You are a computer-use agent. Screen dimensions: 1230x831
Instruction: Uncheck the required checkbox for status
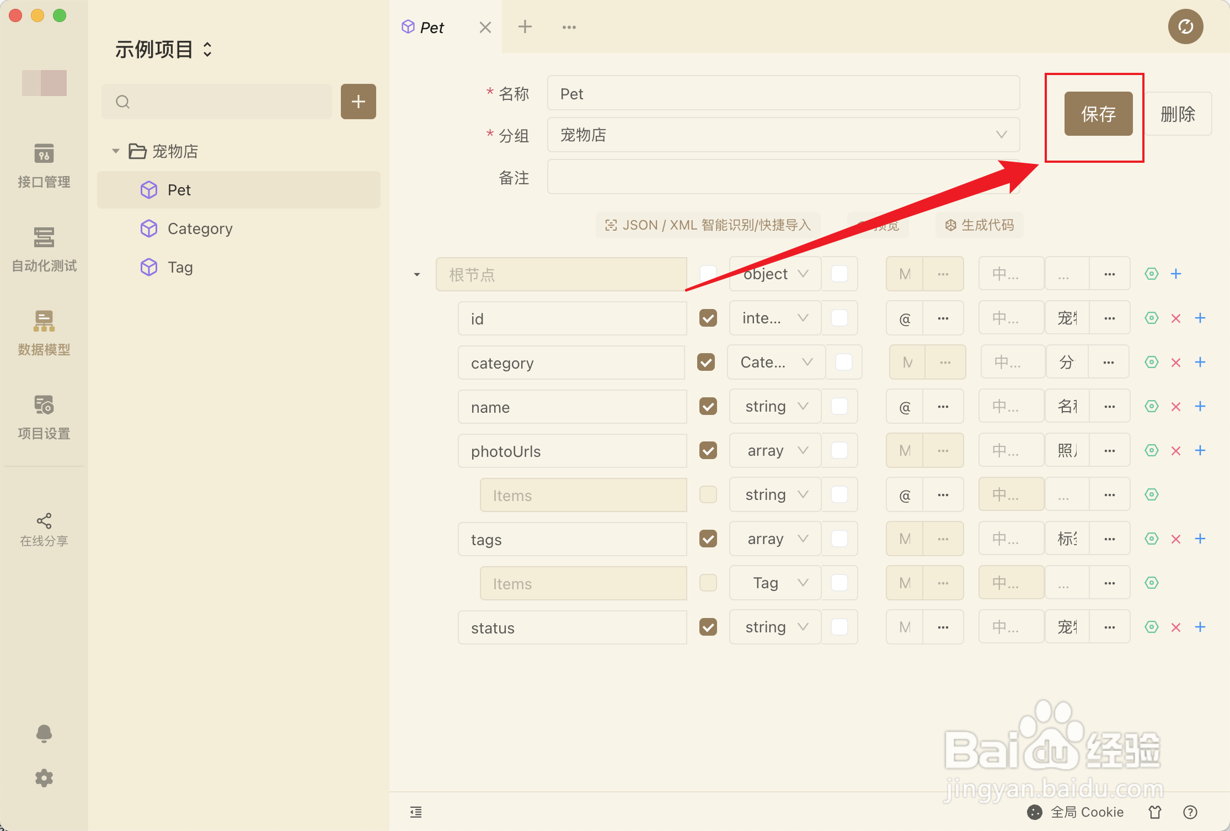tap(708, 627)
